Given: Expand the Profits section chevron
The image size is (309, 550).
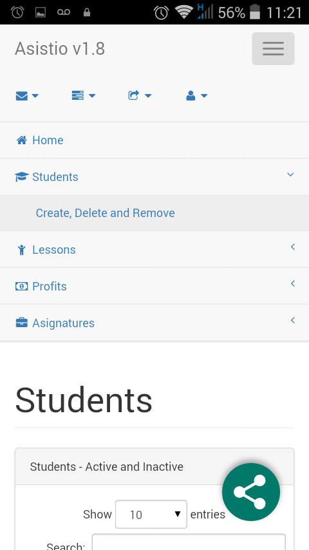Looking at the screenshot, I should [292, 283].
